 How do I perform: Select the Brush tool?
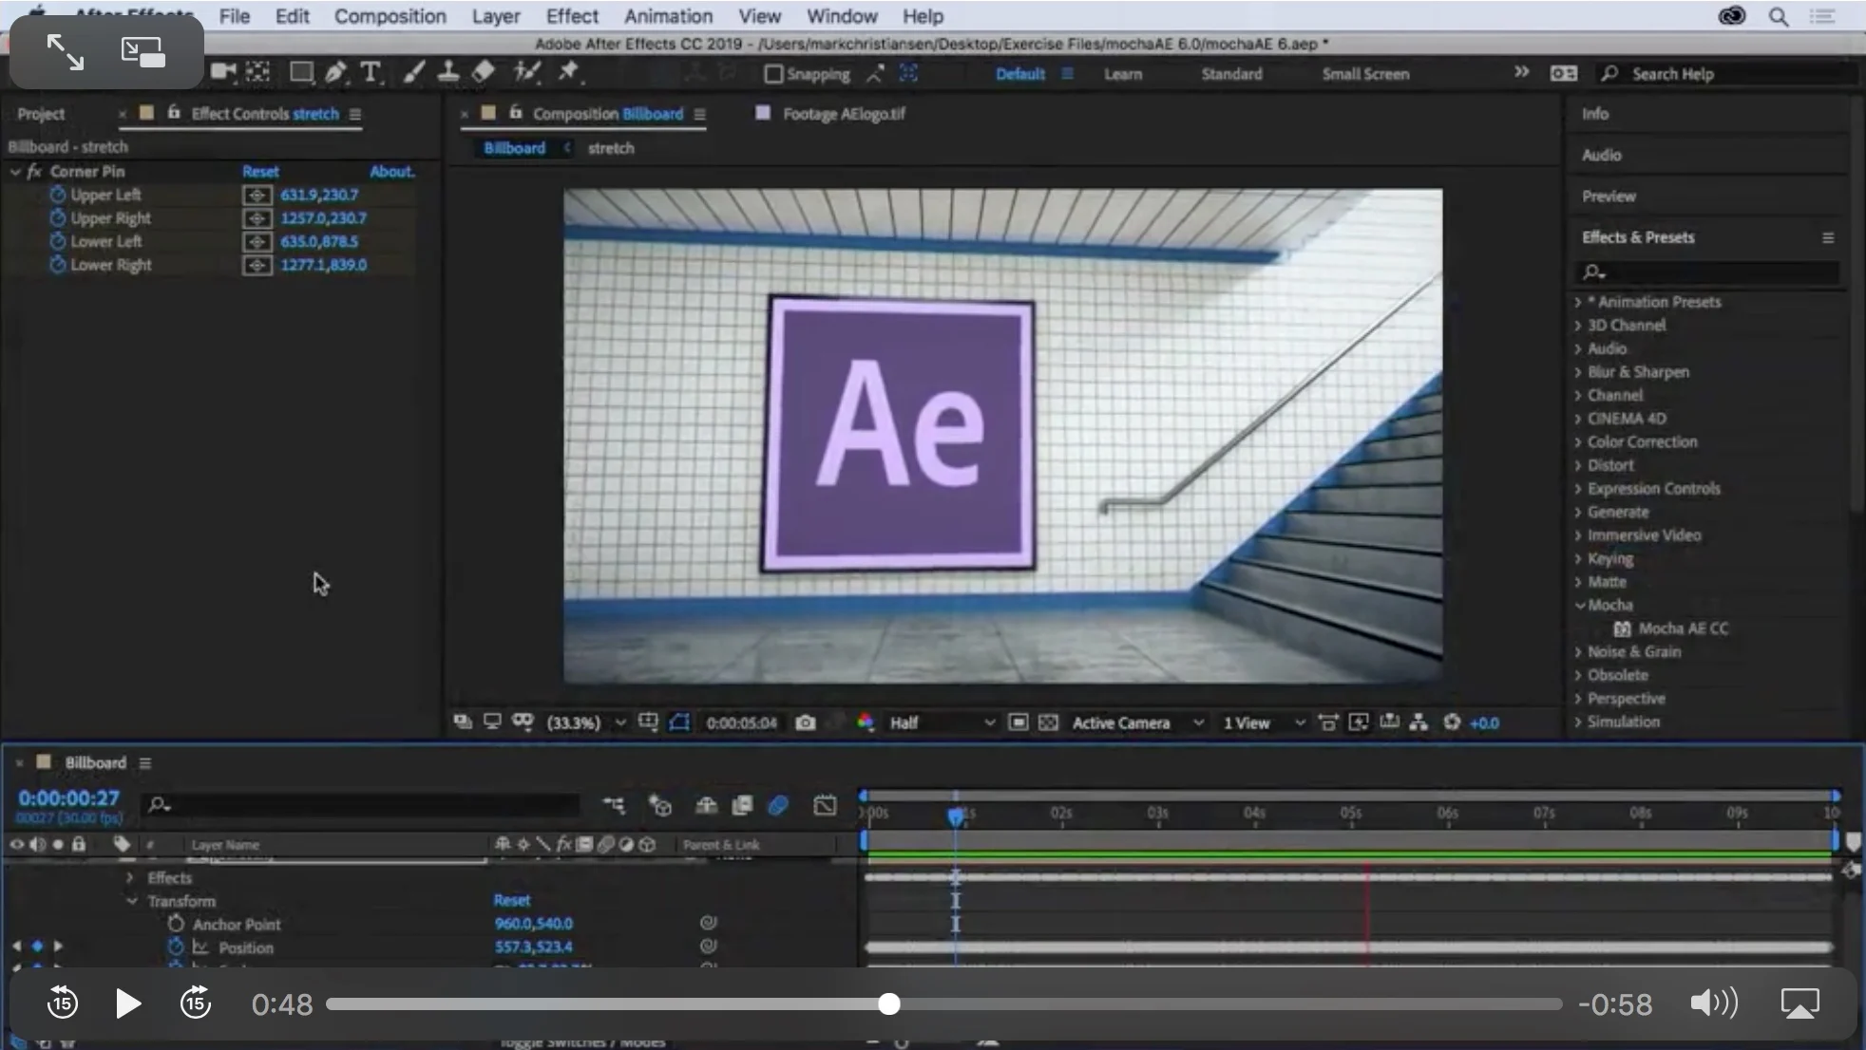click(412, 71)
